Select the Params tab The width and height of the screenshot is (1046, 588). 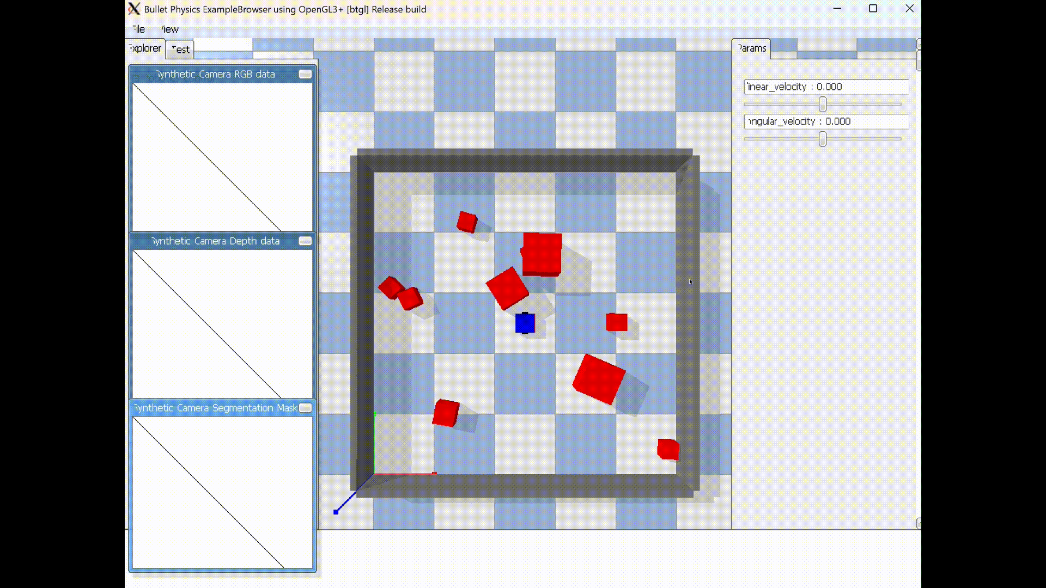click(751, 48)
